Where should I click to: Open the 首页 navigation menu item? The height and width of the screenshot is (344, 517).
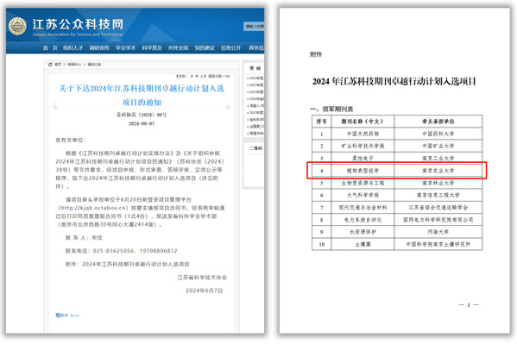50,47
